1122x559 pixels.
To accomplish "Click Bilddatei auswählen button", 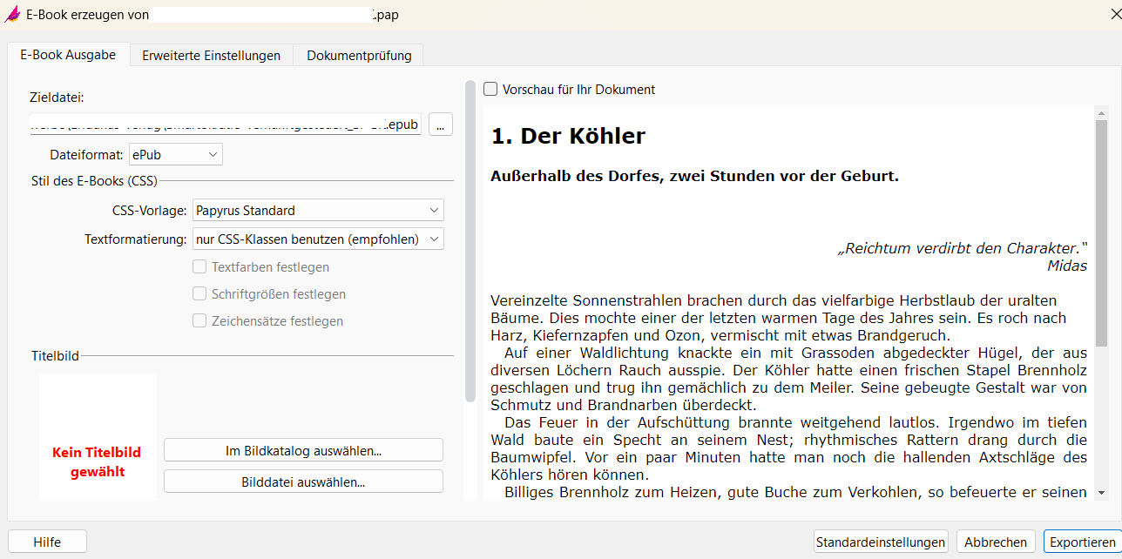I will pos(303,482).
